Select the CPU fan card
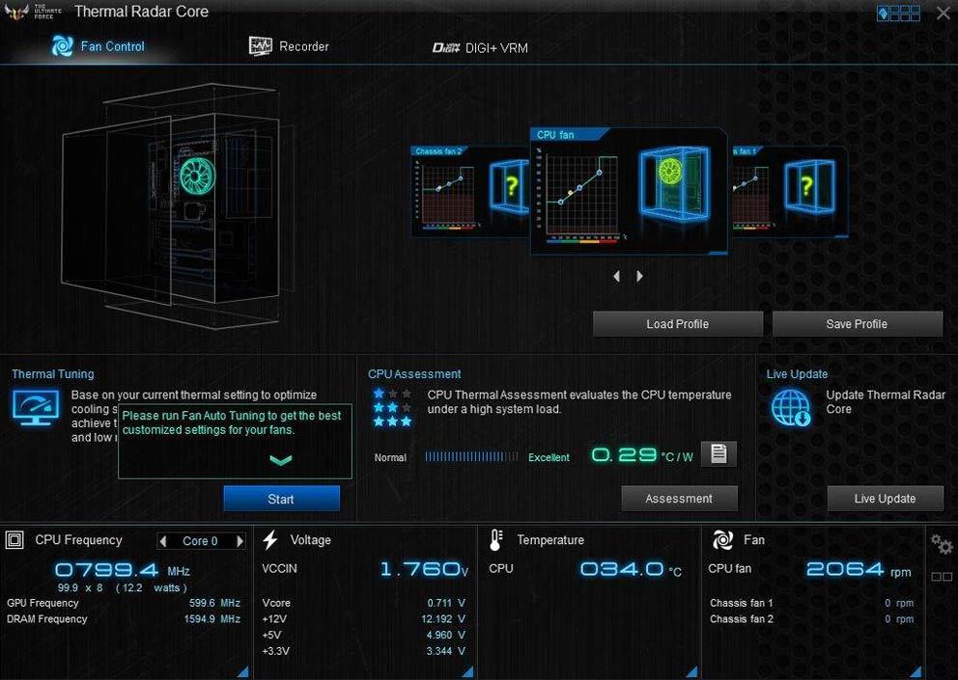Viewport: 958px width, 680px height. click(x=629, y=191)
